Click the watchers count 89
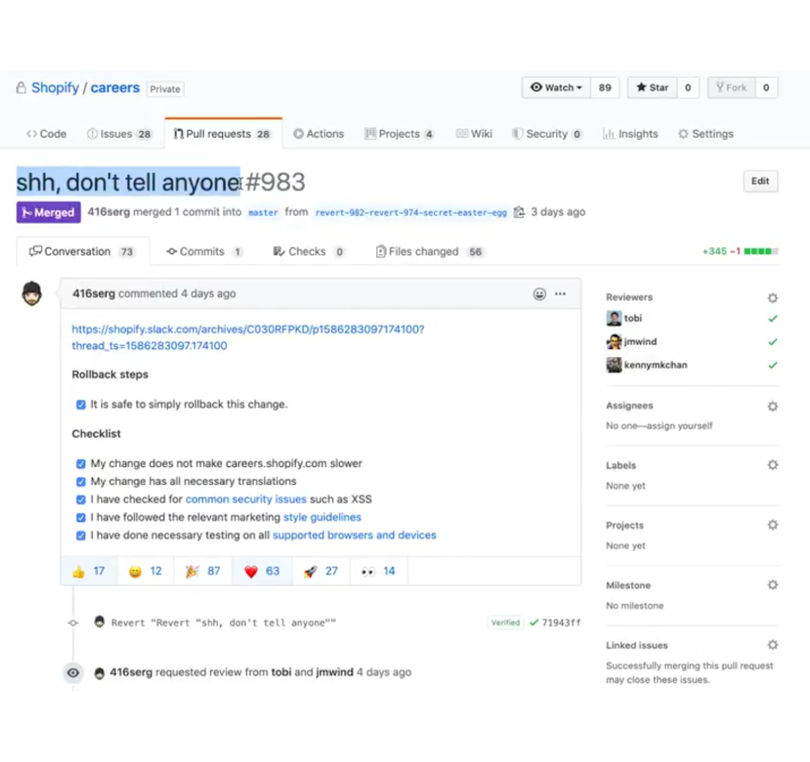Screen dimensions: 810x762 [605, 87]
